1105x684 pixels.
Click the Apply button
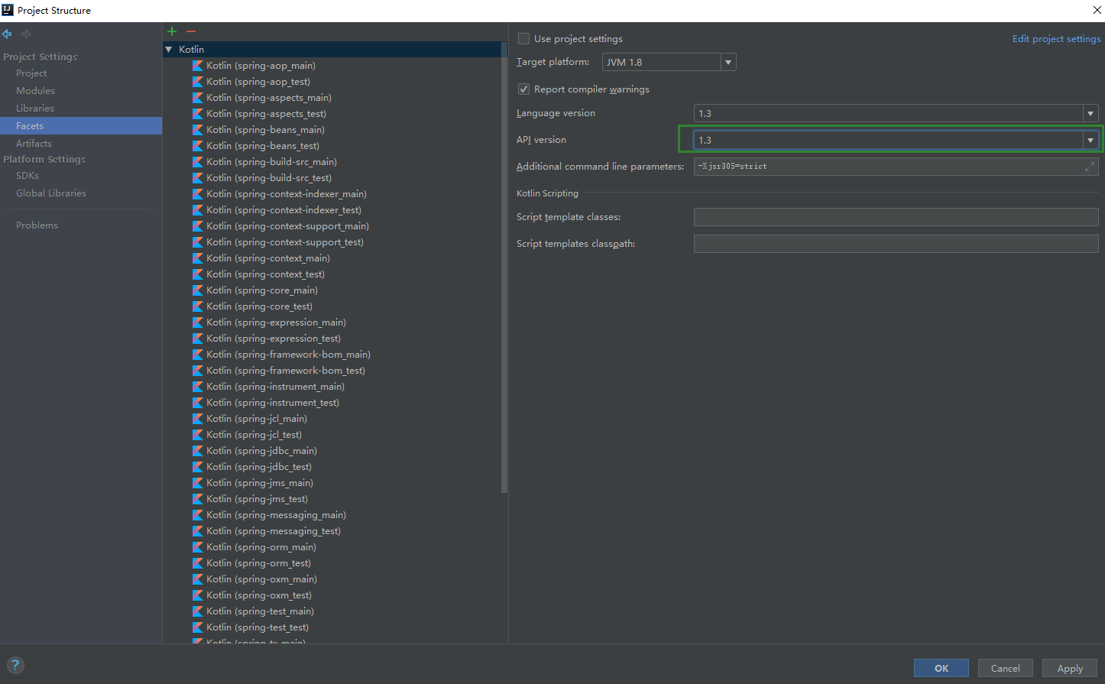(x=1070, y=668)
